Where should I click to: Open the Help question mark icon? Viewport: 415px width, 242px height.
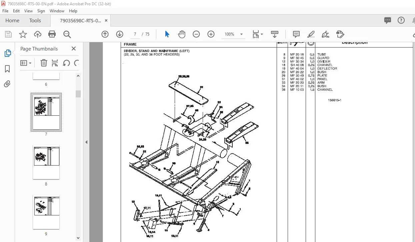click(401, 20)
